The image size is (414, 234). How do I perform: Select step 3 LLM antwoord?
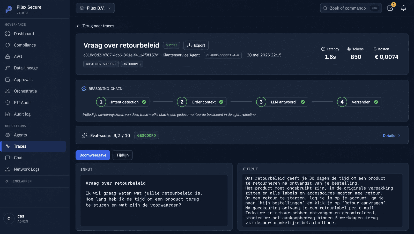[x=282, y=102]
